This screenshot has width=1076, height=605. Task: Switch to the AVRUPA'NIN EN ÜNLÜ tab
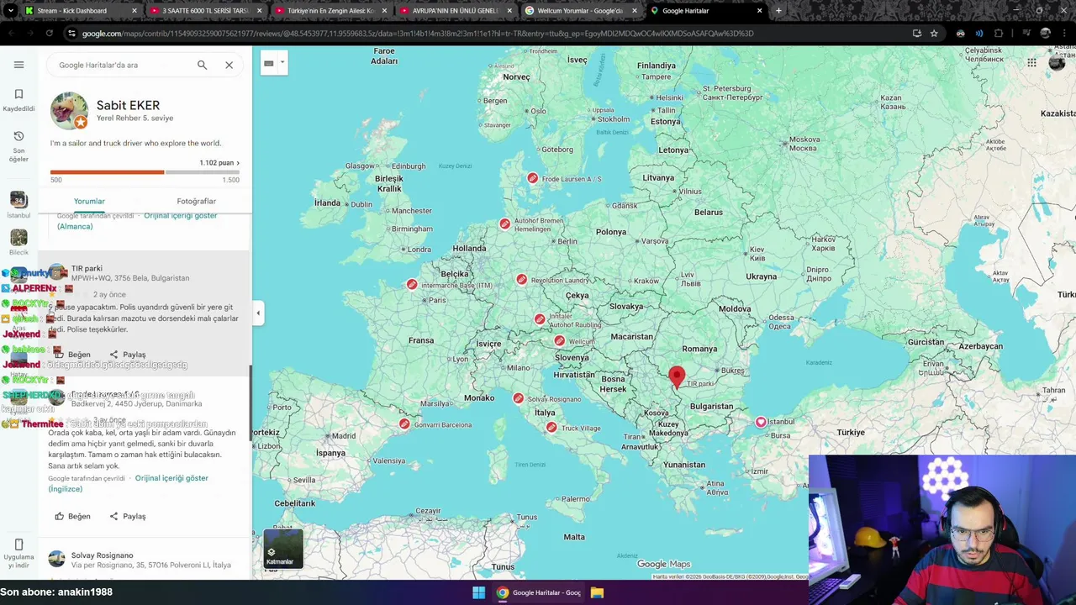pyautogui.click(x=457, y=11)
